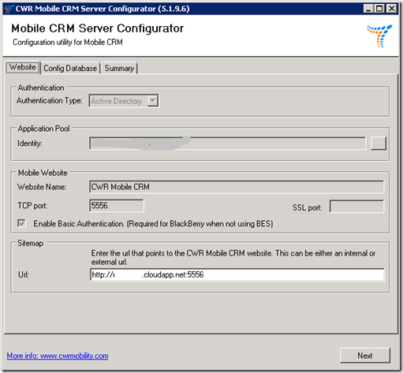Click the 'Identity:' label
The height and width of the screenshot is (373, 403).
[x=30, y=144]
